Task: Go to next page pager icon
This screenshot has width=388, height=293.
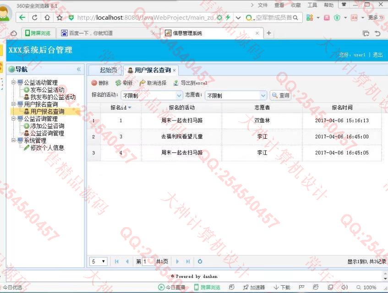Action: [x=177, y=261]
